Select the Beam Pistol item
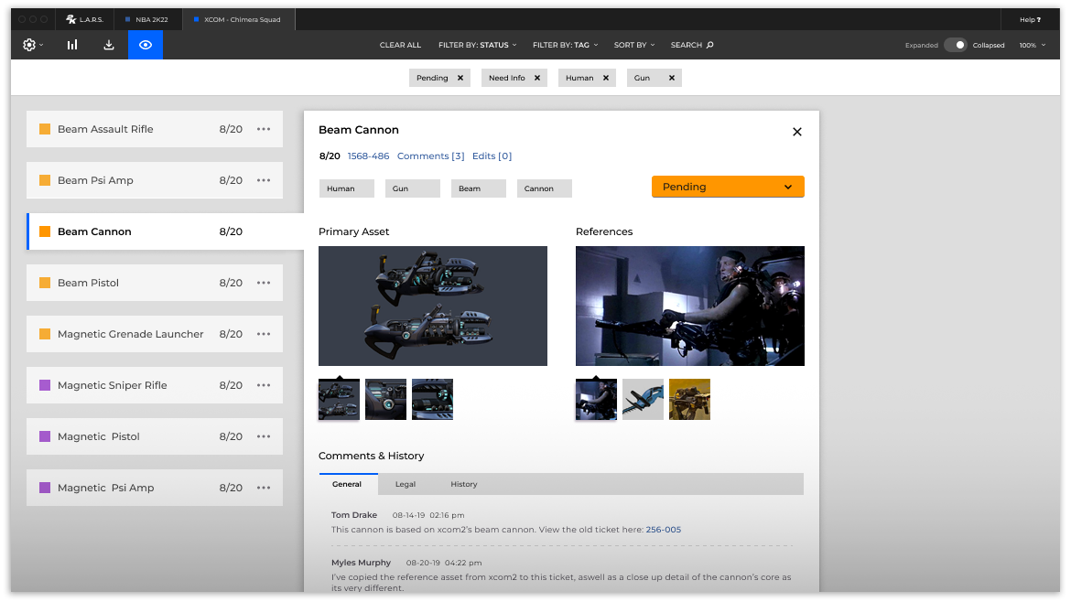This screenshot has height=602, width=1071. pos(155,283)
